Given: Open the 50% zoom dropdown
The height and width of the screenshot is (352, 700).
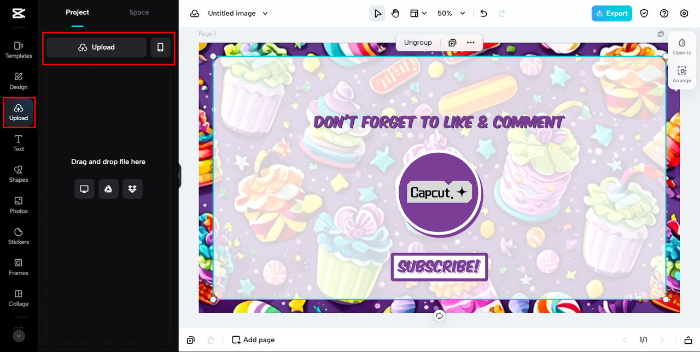Looking at the screenshot, I should pos(451,14).
